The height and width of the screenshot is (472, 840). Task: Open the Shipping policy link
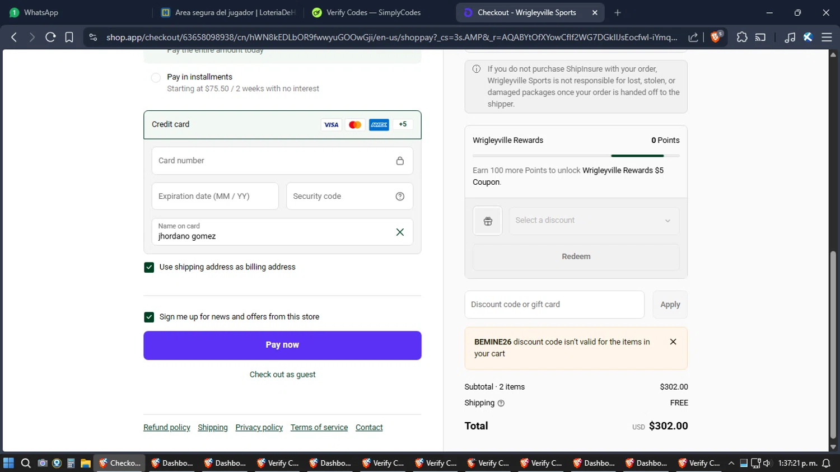pos(213,428)
